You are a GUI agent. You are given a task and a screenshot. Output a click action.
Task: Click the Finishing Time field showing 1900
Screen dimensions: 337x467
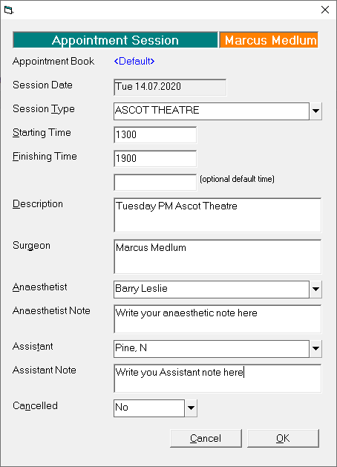155,159
